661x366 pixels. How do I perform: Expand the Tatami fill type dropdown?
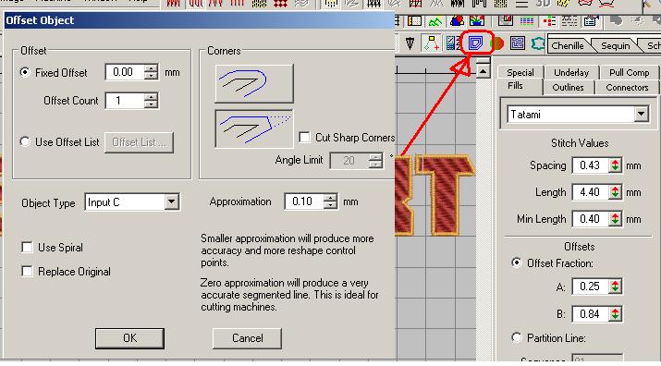tap(578, 115)
